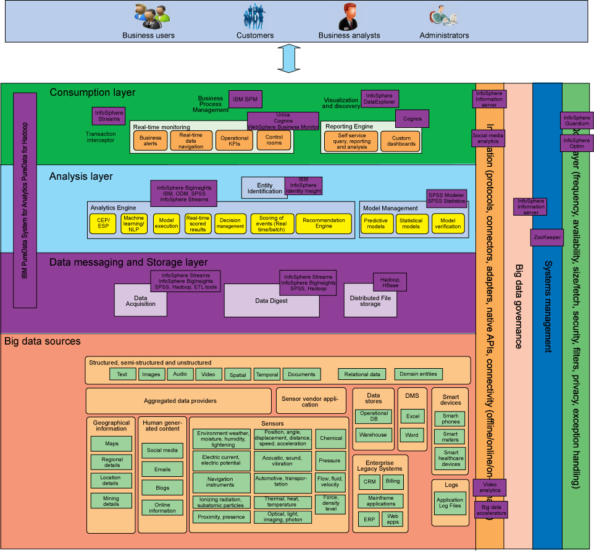
Task: Select the Data Digest box
Action: 271,301
